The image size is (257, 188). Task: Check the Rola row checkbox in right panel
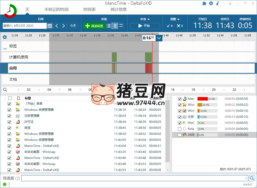(x=180, y=129)
